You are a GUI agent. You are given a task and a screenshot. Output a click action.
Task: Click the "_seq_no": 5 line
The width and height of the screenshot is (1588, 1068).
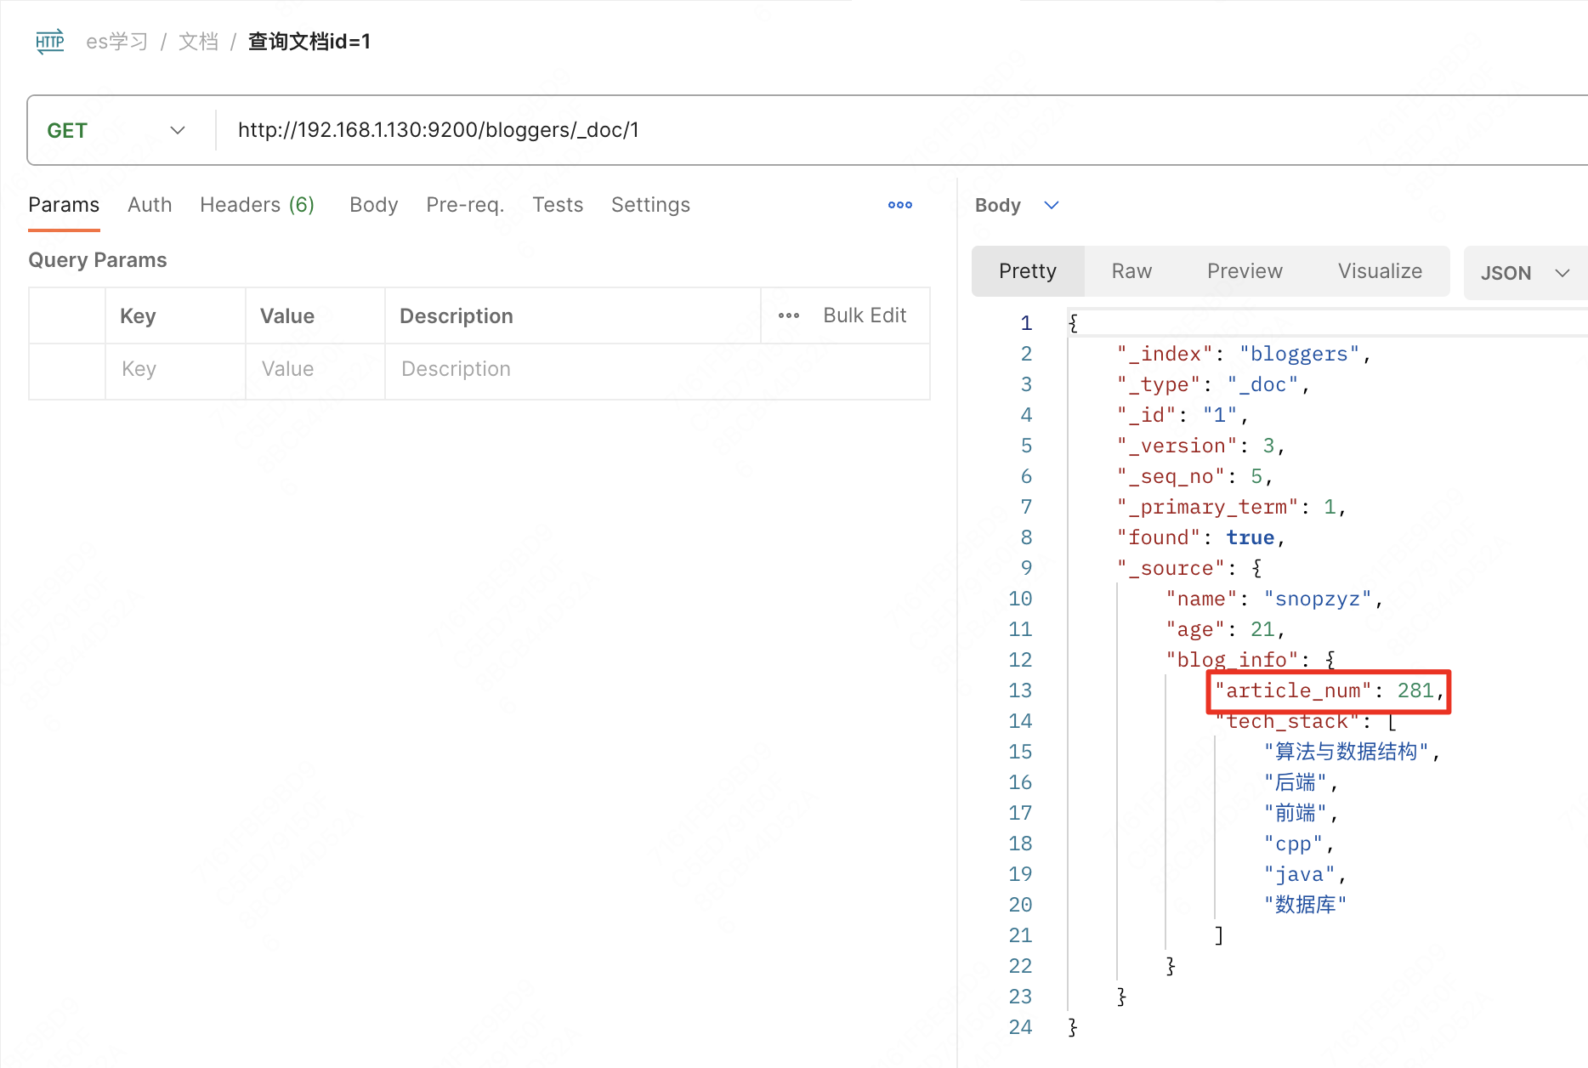pyautogui.click(x=1194, y=476)
